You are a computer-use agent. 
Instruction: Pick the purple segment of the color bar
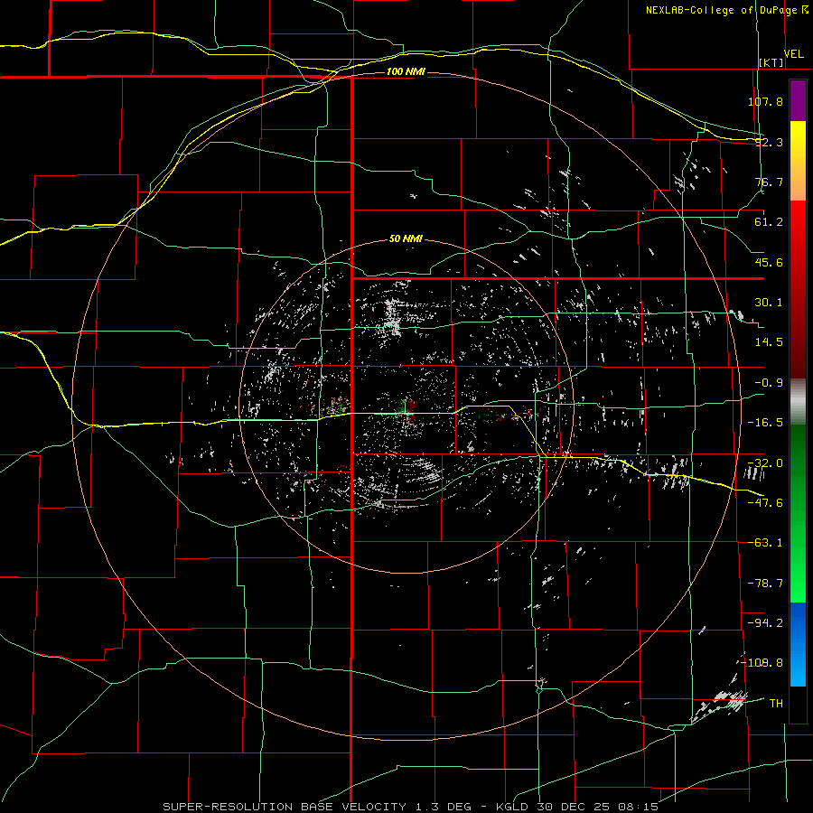(x=798, y=100)
